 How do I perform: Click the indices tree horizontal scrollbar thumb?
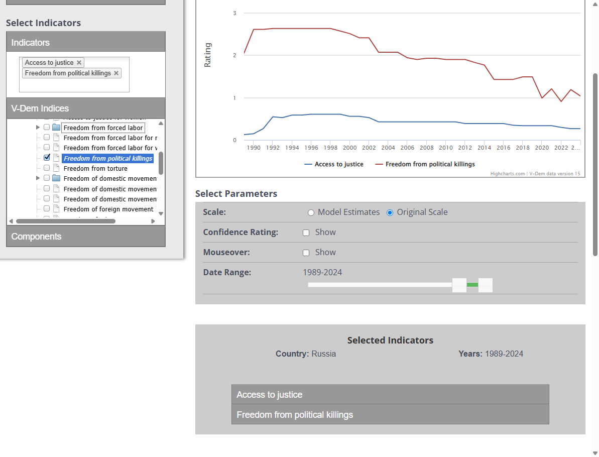66,221
